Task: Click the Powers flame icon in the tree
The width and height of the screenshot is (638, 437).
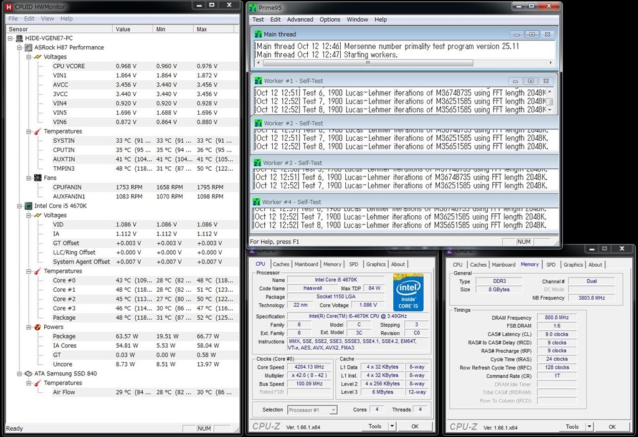Action: 37,327
